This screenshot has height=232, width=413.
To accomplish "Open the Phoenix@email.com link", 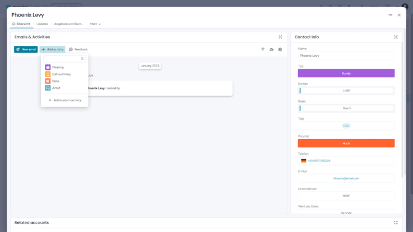I will (346, 178).
